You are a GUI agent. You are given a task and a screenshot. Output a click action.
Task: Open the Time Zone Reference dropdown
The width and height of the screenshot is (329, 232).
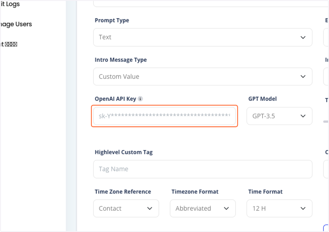coord(126,208)
